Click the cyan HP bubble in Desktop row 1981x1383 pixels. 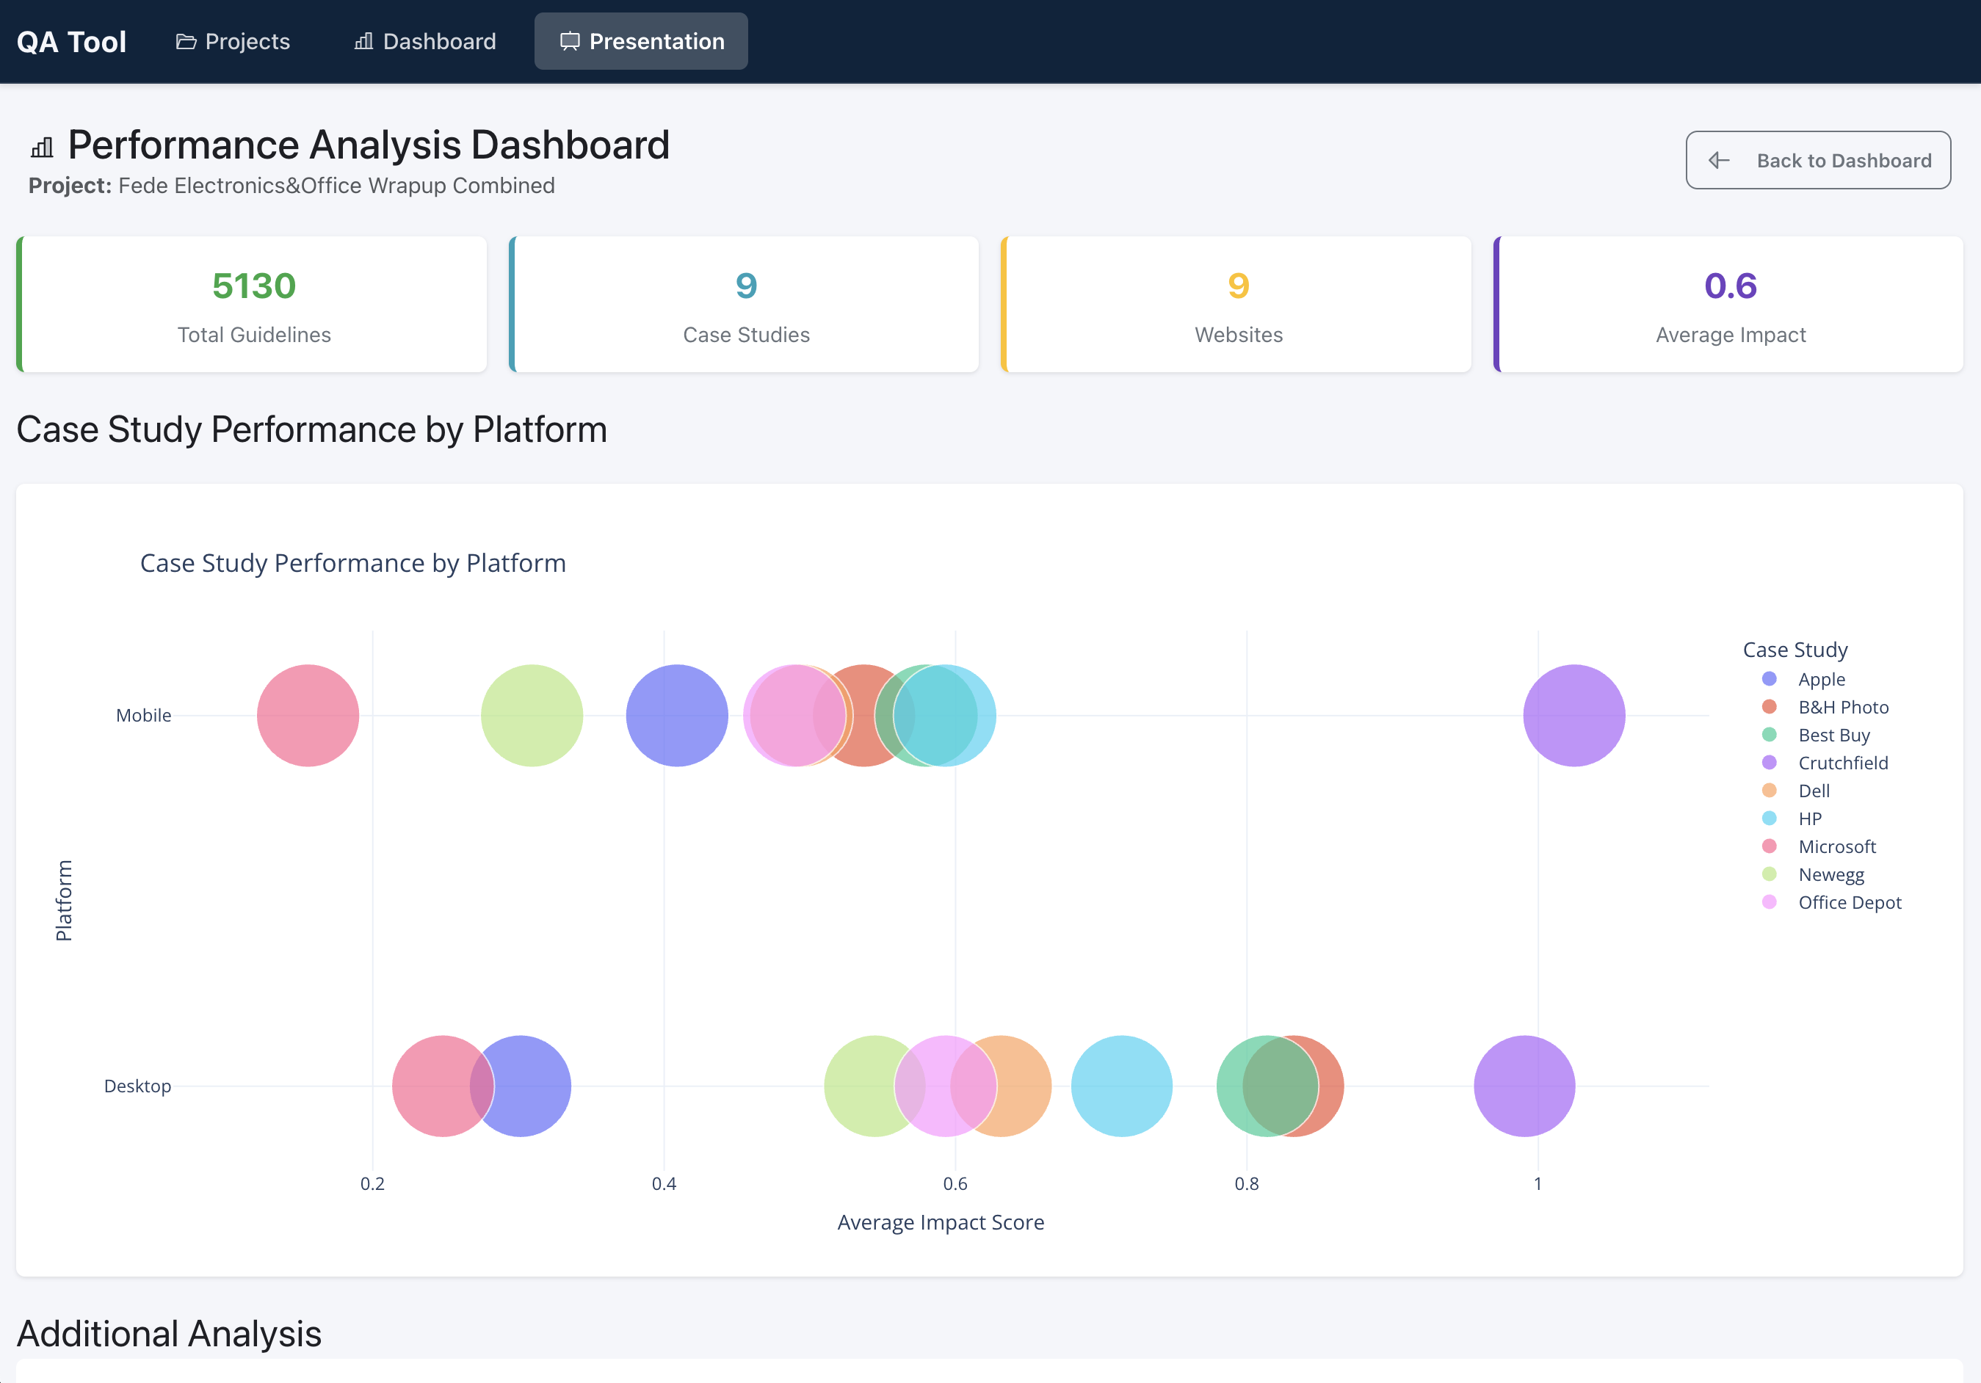point(1122,1086)
